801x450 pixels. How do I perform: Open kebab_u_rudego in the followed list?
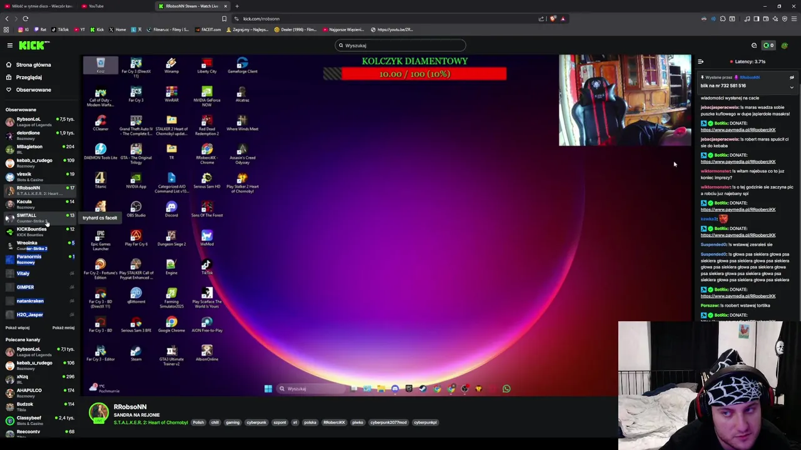tap(39, 162)
